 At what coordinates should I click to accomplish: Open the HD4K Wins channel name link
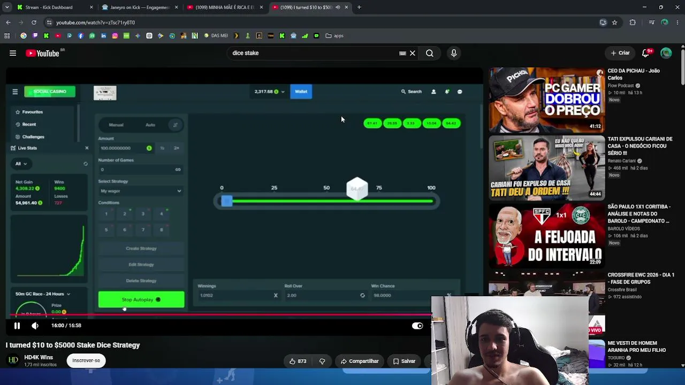pyautogui.click(x=39, y=357)
